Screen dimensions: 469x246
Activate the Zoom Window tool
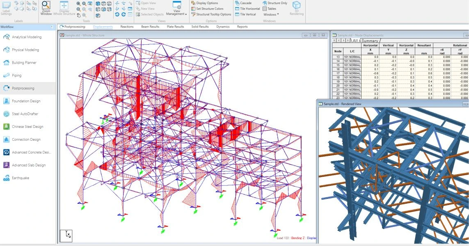pos(46,8)
